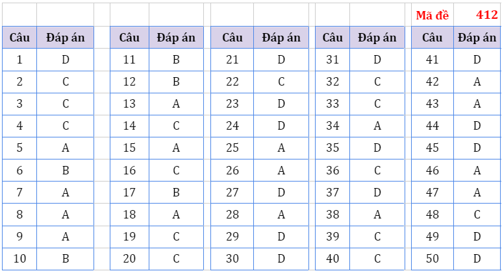Click the question number 30 cell
The image size is (502, 271).
click(x=232, y=259)
